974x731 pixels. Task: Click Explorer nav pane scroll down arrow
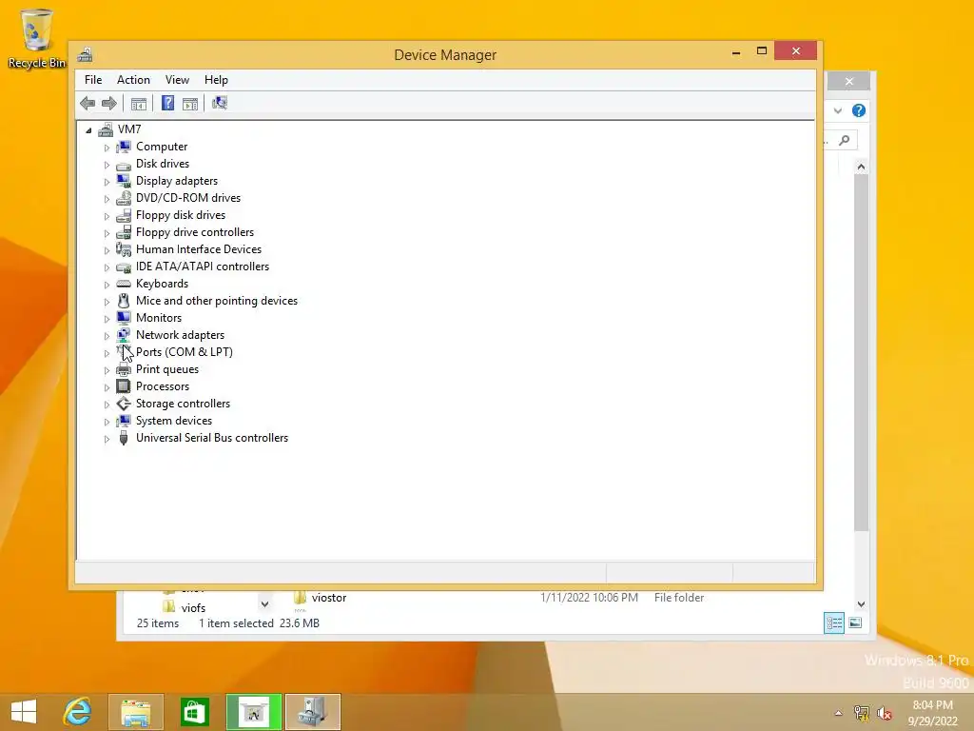[264, 603]
